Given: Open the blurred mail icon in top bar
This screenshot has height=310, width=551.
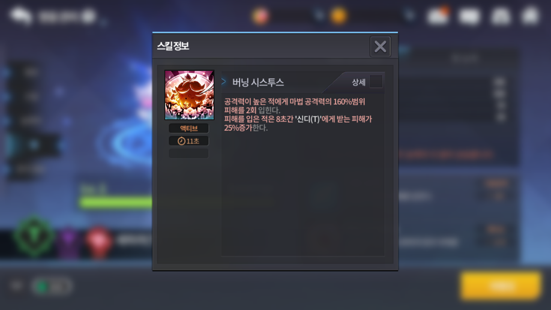Looking at the screenshot, I should coord(470,16).
